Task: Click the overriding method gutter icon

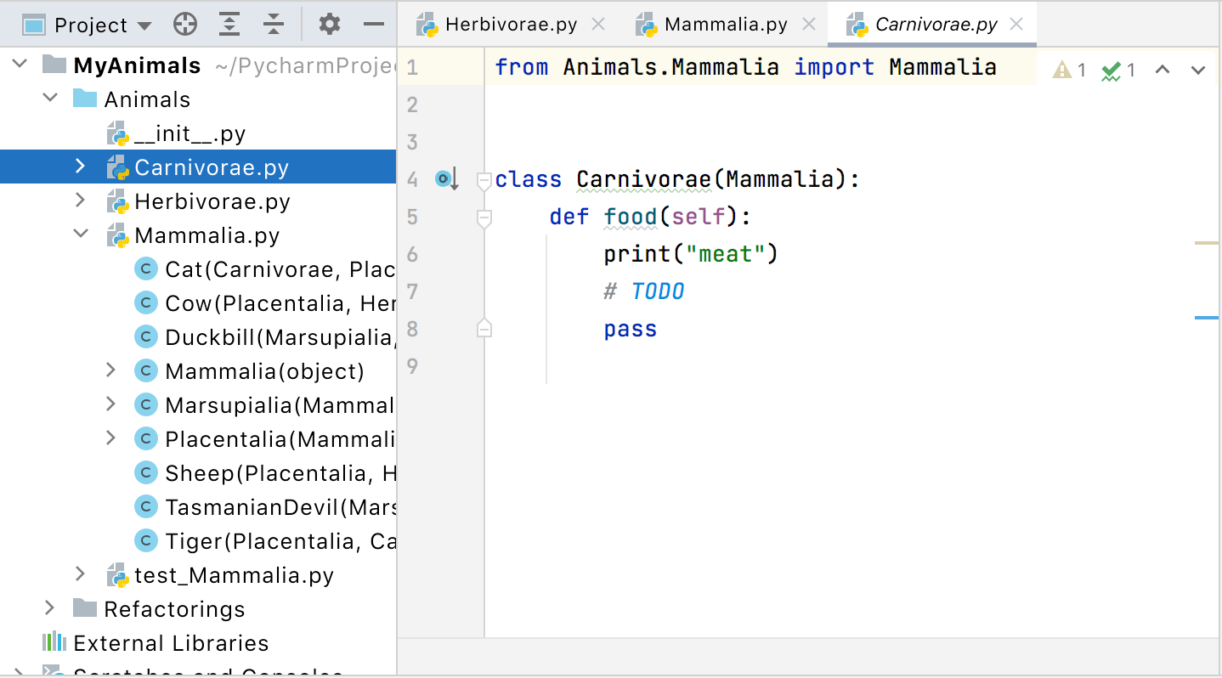Action: tap(446, 179)
